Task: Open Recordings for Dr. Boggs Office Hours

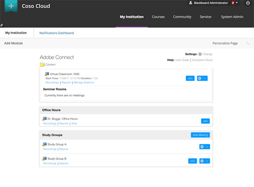Action: (x=50, y=123)
